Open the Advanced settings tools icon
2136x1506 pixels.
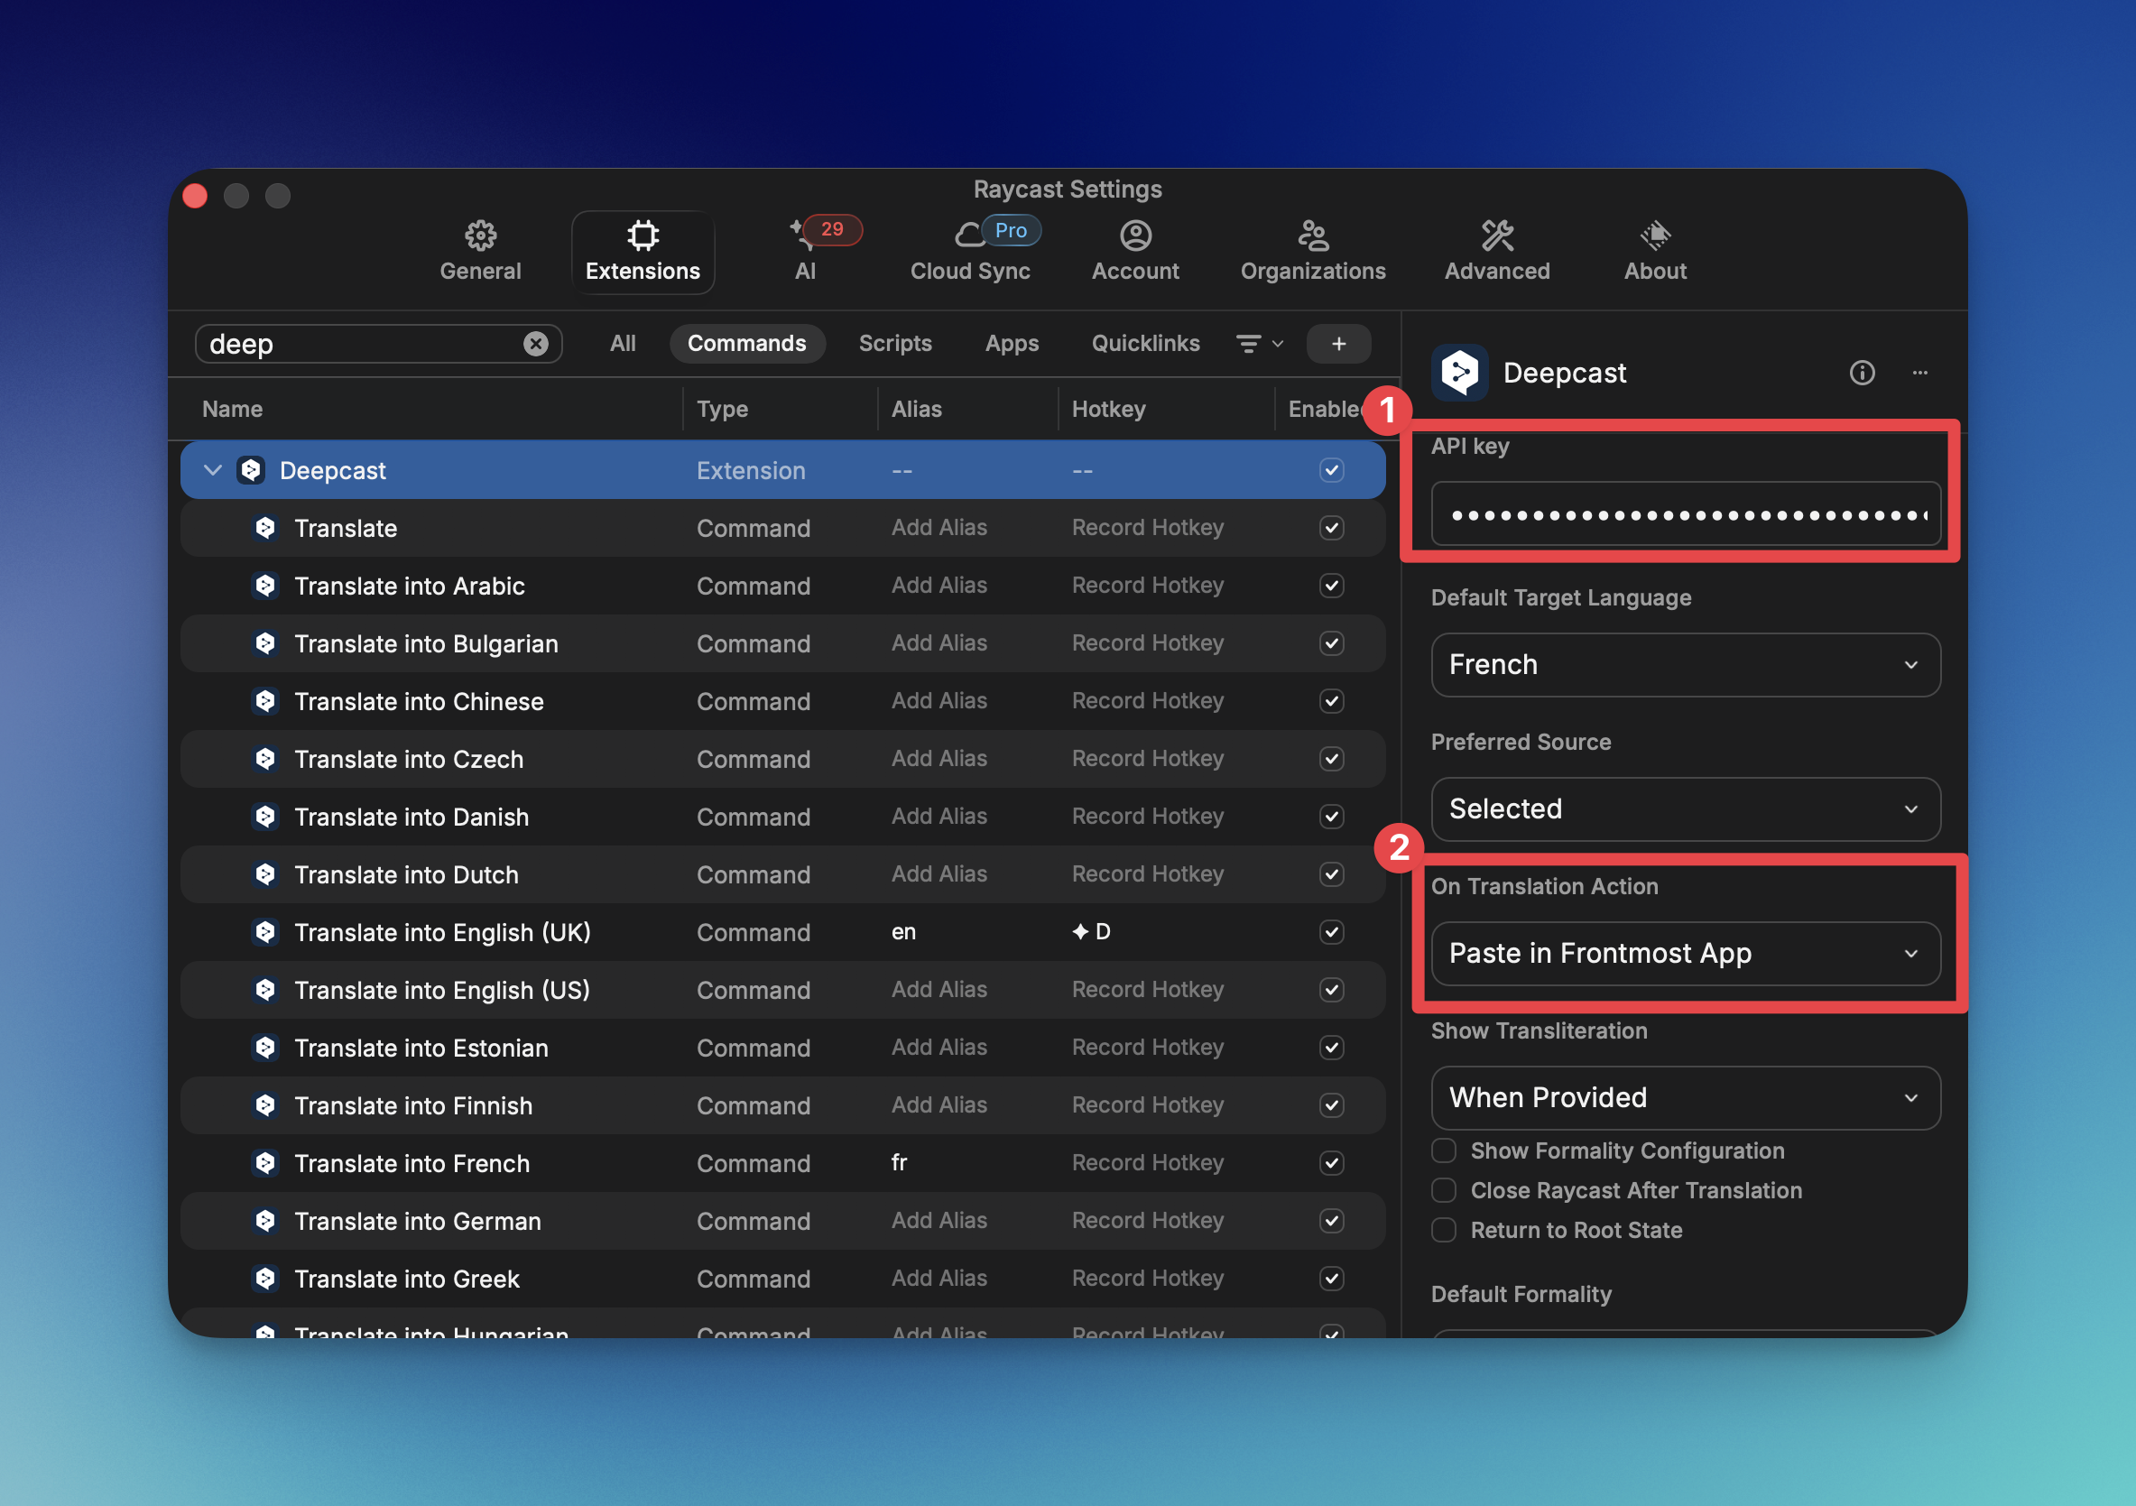[1496, 236]
